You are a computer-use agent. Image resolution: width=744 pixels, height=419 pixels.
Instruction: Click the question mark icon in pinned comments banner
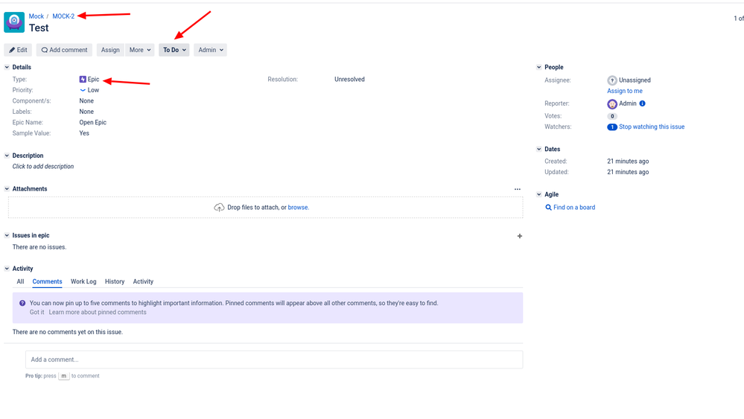tap(22, 304)
